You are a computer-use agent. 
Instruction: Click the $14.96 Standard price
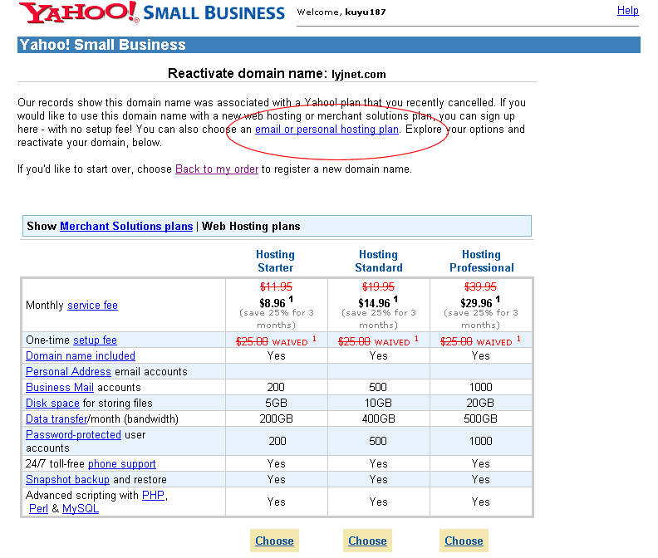(x=375, y=303)
